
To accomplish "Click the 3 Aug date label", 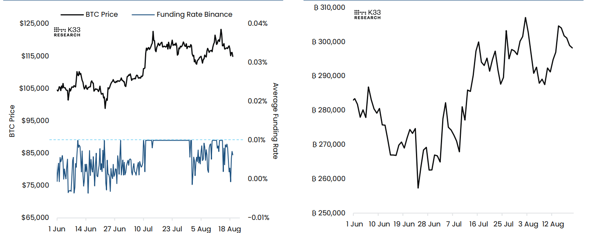I will click(x=528, y=224).
